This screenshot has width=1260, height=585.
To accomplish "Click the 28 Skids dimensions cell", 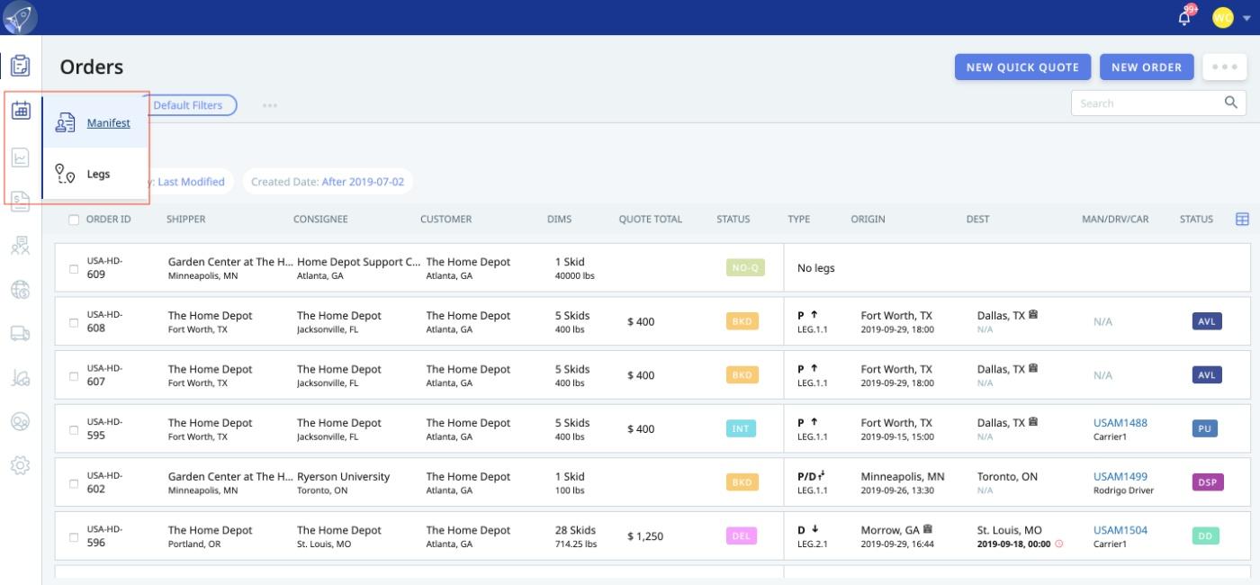I will (x=576, y=530).
